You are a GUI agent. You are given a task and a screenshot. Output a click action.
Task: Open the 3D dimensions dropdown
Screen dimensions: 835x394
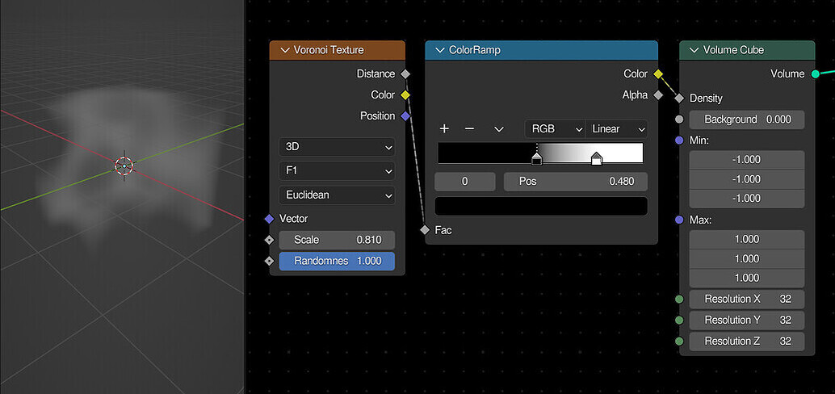click(337, 147)
